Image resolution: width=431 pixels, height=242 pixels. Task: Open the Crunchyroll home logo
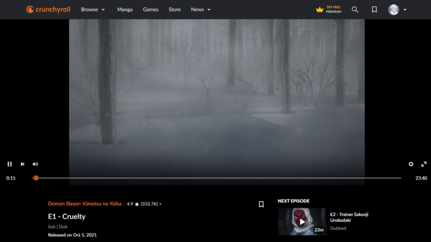click(x=48, y=10)
